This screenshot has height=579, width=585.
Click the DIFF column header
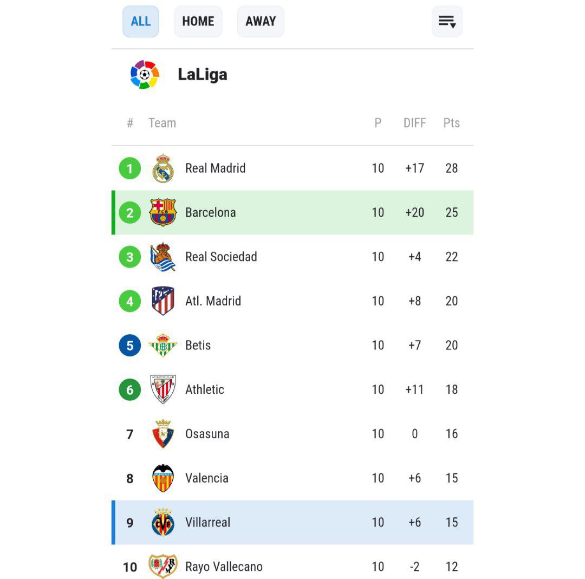pos(414,123)
